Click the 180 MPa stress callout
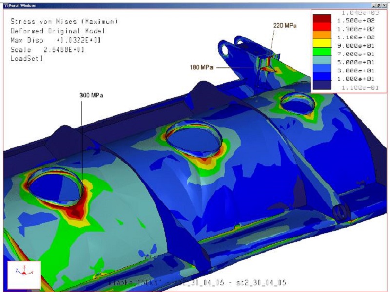390x292 pixels. click(201, 67)
